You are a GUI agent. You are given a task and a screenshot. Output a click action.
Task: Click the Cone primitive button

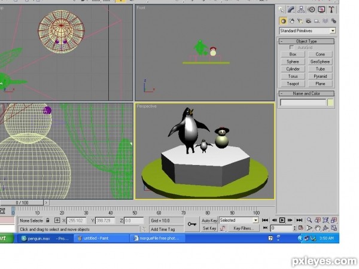tap(320, 54)
